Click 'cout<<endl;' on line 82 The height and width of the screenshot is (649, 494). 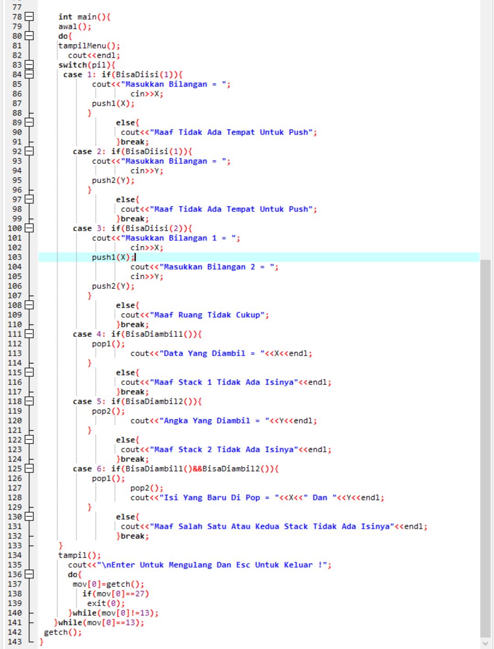[x=94, y=55]
